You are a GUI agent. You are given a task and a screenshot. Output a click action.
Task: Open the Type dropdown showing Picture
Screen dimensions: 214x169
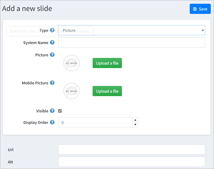(x=132, y=30)
